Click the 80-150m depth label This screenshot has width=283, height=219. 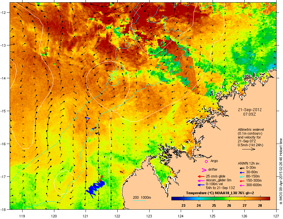tap(253, 176)
